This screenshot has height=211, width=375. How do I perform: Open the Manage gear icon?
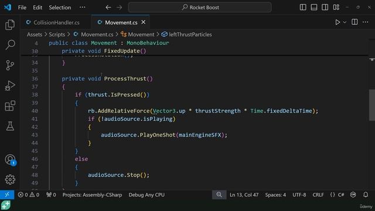10,179
